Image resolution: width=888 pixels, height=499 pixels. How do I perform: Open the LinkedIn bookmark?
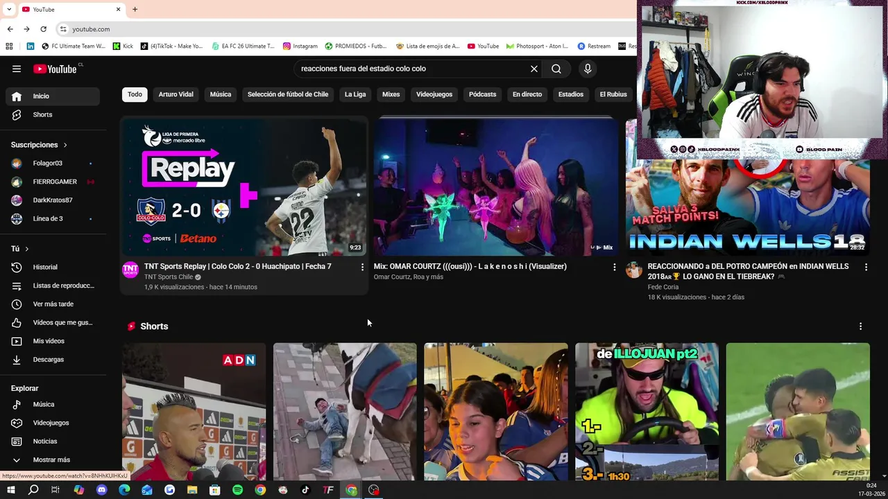31,46
